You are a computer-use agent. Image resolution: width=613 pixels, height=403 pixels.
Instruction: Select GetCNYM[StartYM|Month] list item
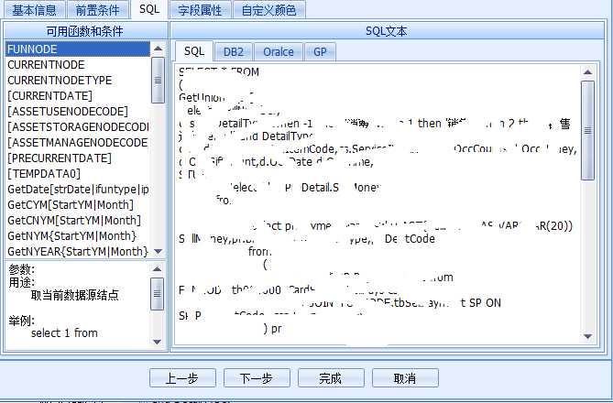click(x=77, y=221)
